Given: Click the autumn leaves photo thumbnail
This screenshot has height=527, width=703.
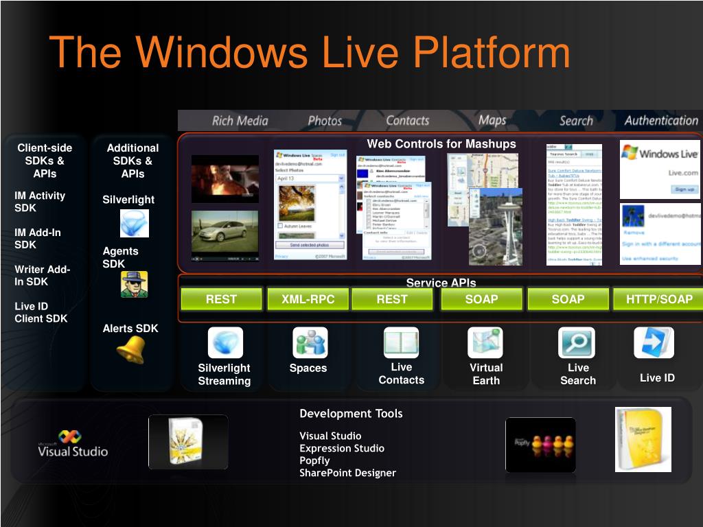Looking at the screenshot, I should (x=297, y=202).
